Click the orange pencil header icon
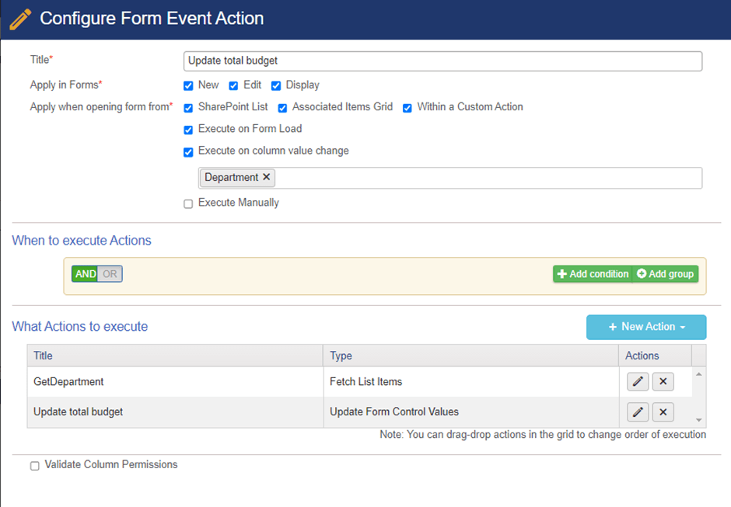 [20, 19]
